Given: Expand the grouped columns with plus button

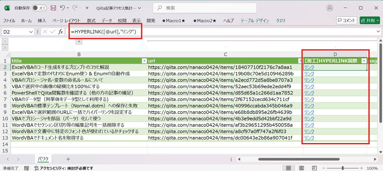Looking at the screenshot, I should tap(79, 41).
